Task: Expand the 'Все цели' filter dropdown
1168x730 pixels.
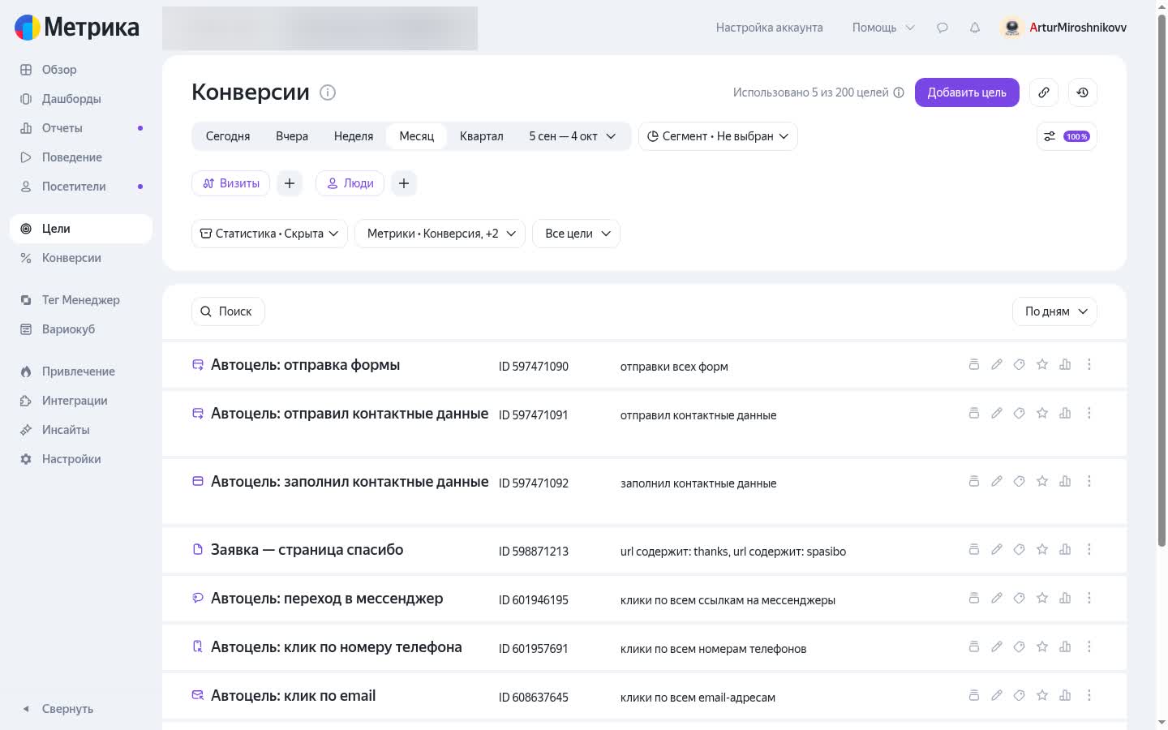Action: point(577,234)
